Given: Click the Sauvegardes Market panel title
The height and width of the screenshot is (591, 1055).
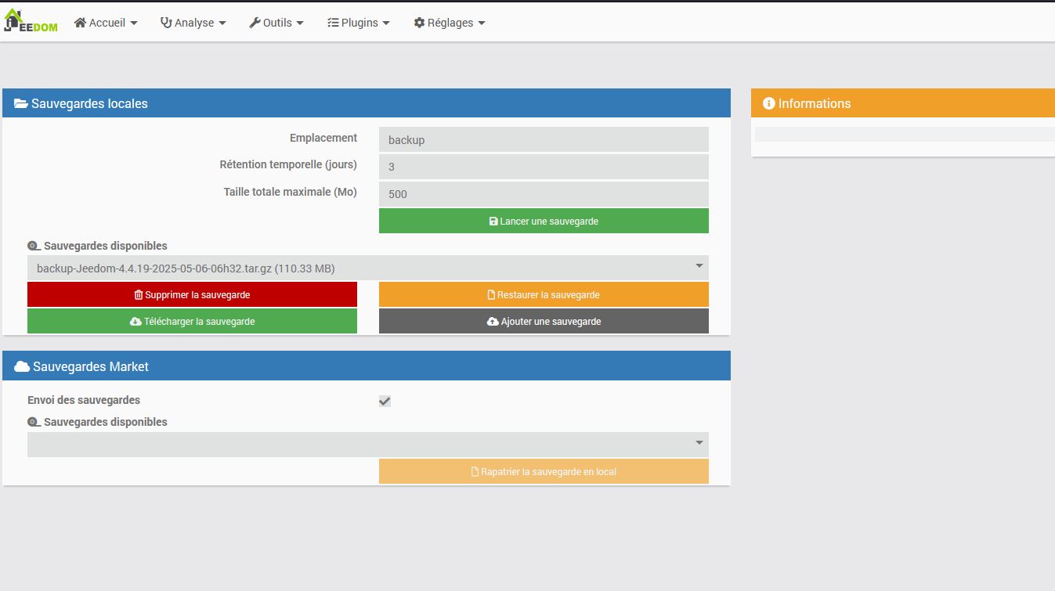Looking at the screenshot, I should tap(91, 366).
